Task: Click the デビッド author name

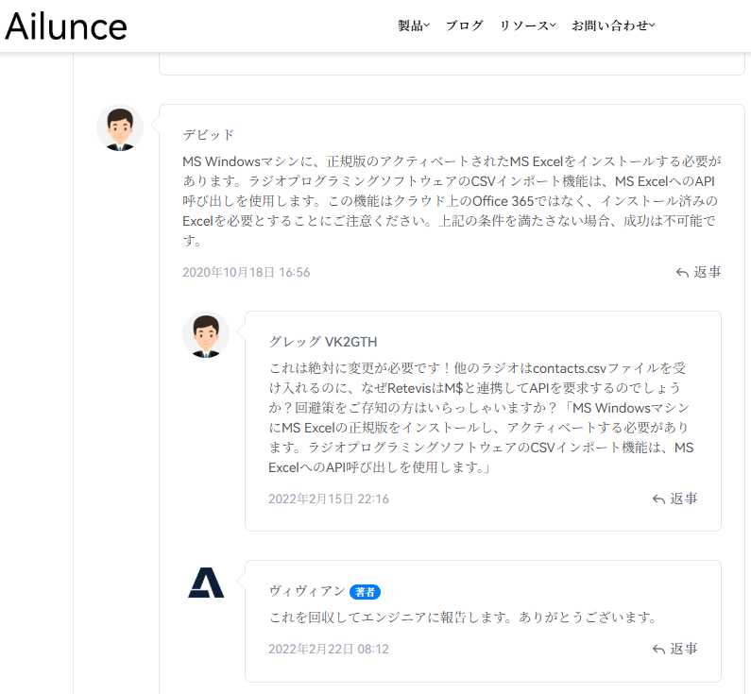Action: (x=208, y=135)
